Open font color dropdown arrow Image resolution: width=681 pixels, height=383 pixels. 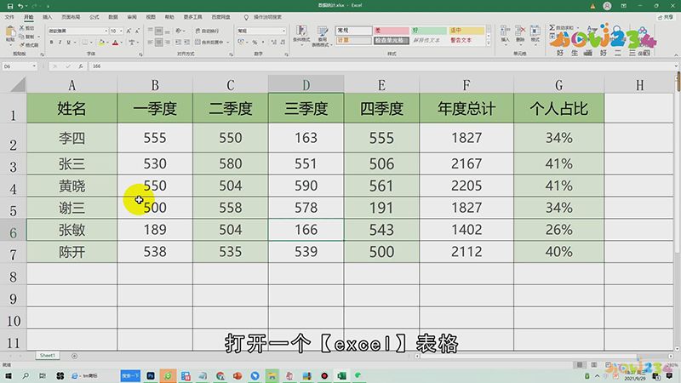122,43
